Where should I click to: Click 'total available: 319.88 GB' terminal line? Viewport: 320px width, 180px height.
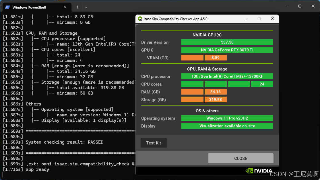coord(90,88)
